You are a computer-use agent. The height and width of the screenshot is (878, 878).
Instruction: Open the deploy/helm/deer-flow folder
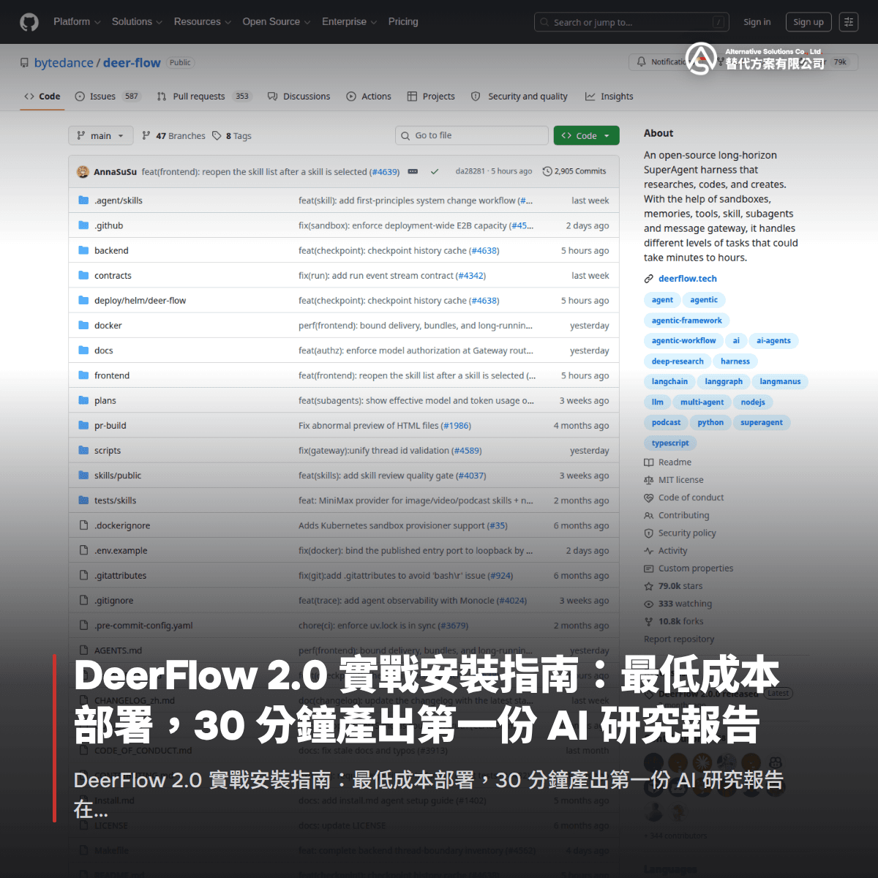coord(140,301)
